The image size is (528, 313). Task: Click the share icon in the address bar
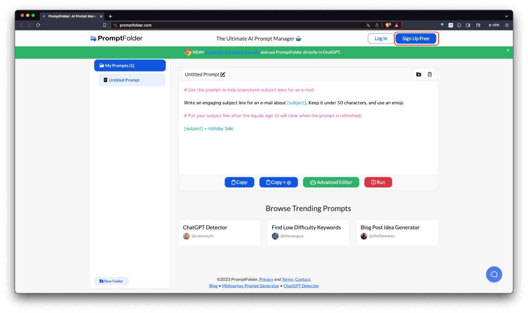(x=377, y=25)
